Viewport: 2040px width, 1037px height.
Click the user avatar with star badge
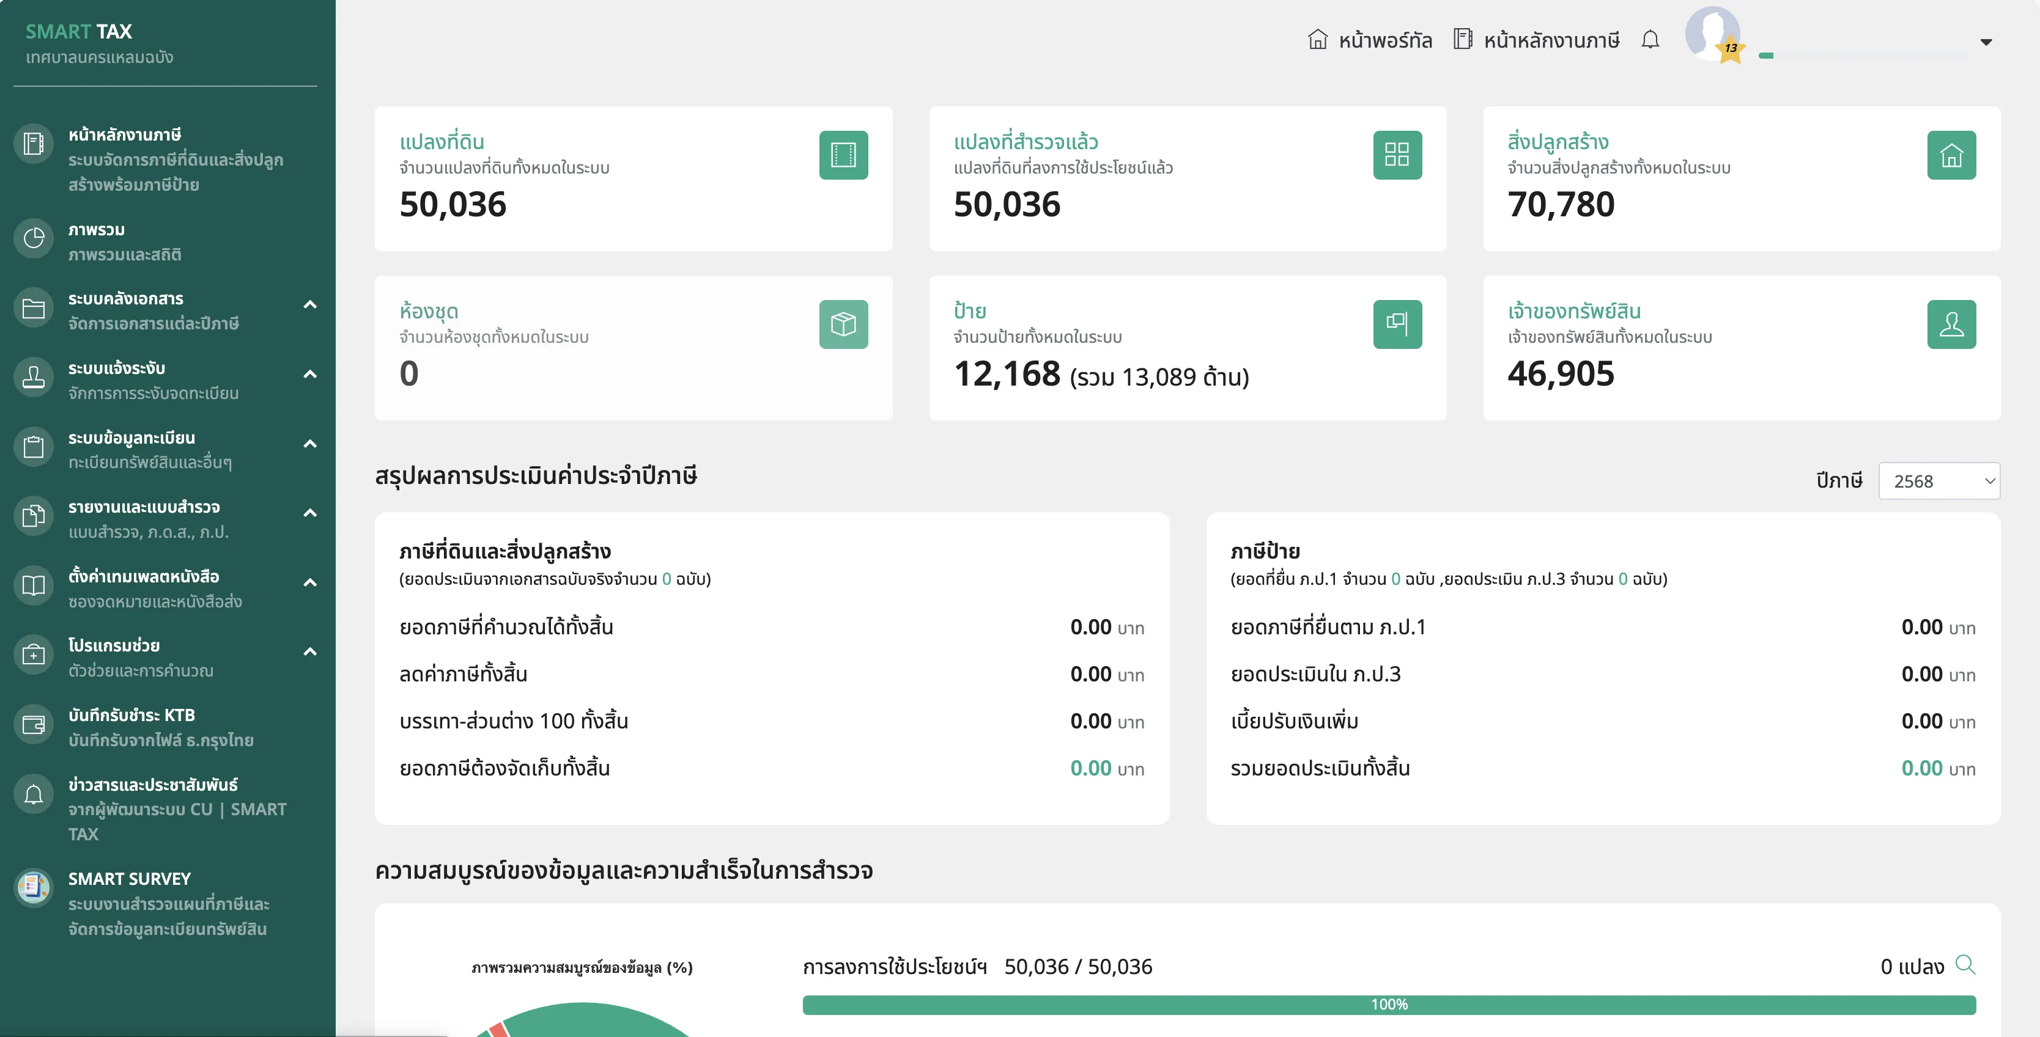point(1713,34)
